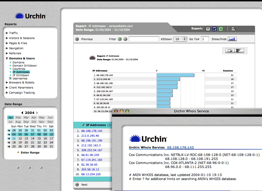Open the Countries report
The image size is (262, 191).
19,69
